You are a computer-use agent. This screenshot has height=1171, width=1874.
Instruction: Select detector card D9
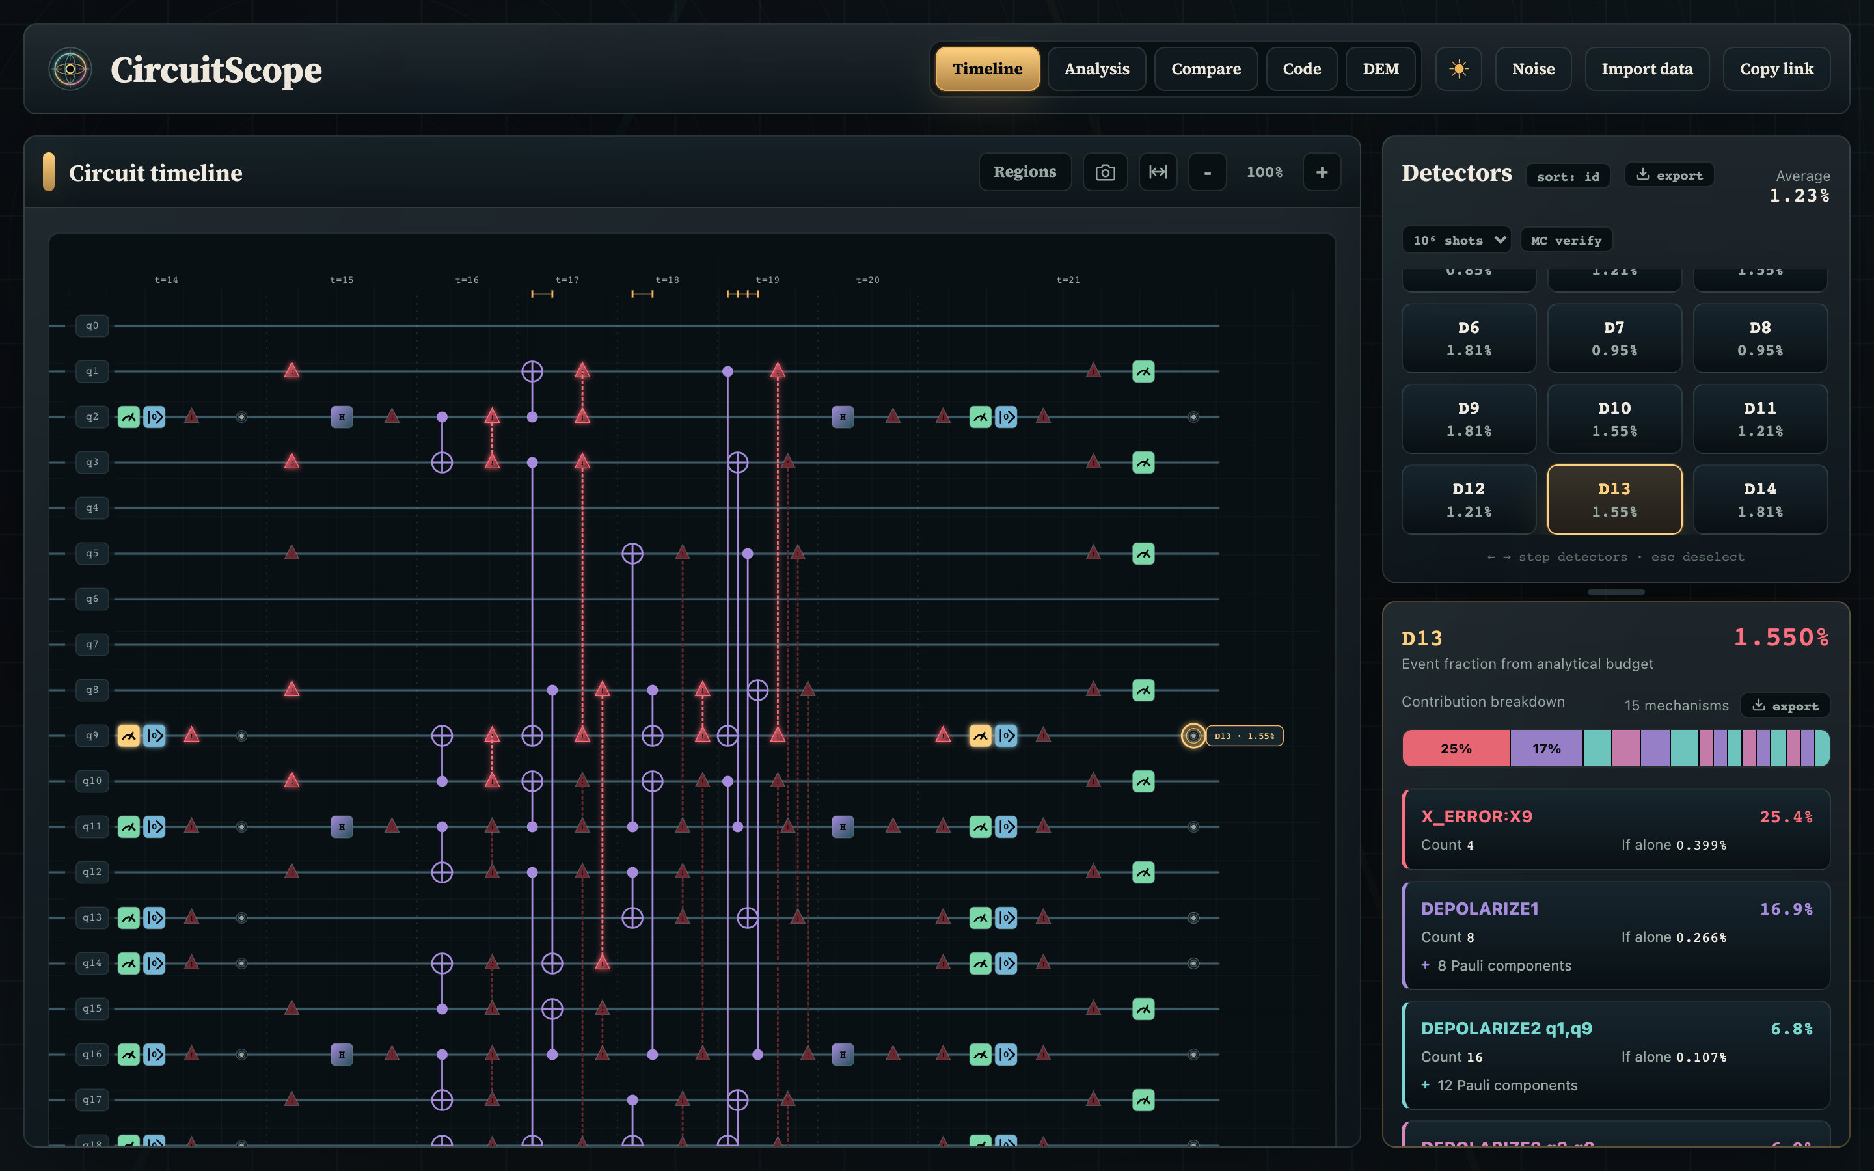1468,419
